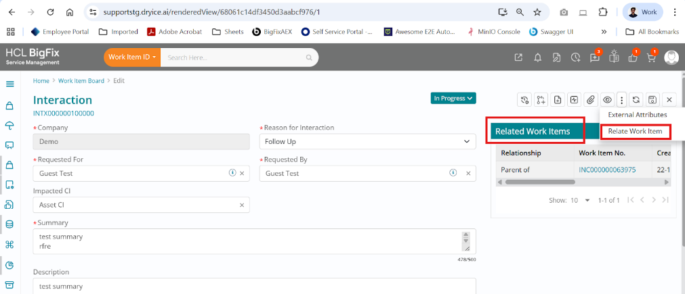This screenshot has height=294, width=685.
Task: Click the Description text field
Action: (255, 286)
